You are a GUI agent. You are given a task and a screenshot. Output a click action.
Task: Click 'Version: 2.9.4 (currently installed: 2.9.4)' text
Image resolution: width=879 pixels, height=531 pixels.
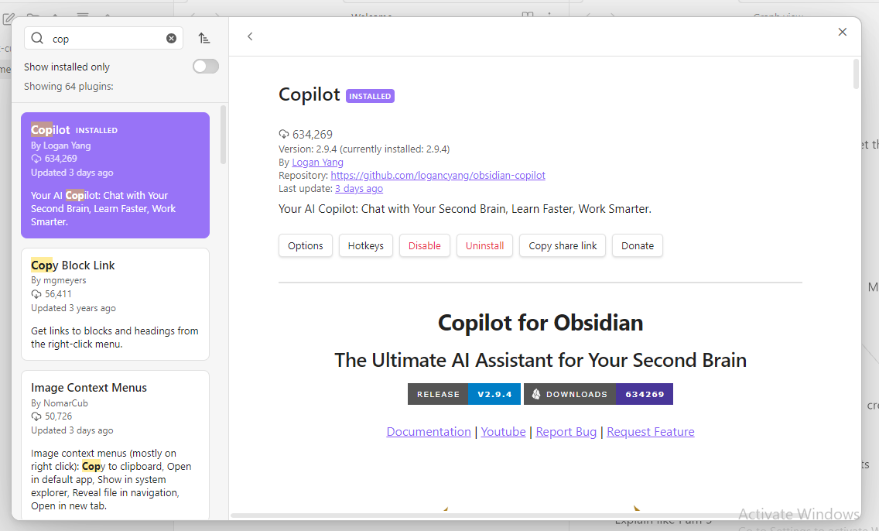click(x=364, y=149)
